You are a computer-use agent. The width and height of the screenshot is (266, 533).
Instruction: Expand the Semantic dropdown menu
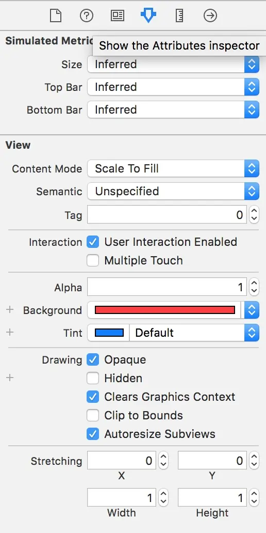click(173, 192)
